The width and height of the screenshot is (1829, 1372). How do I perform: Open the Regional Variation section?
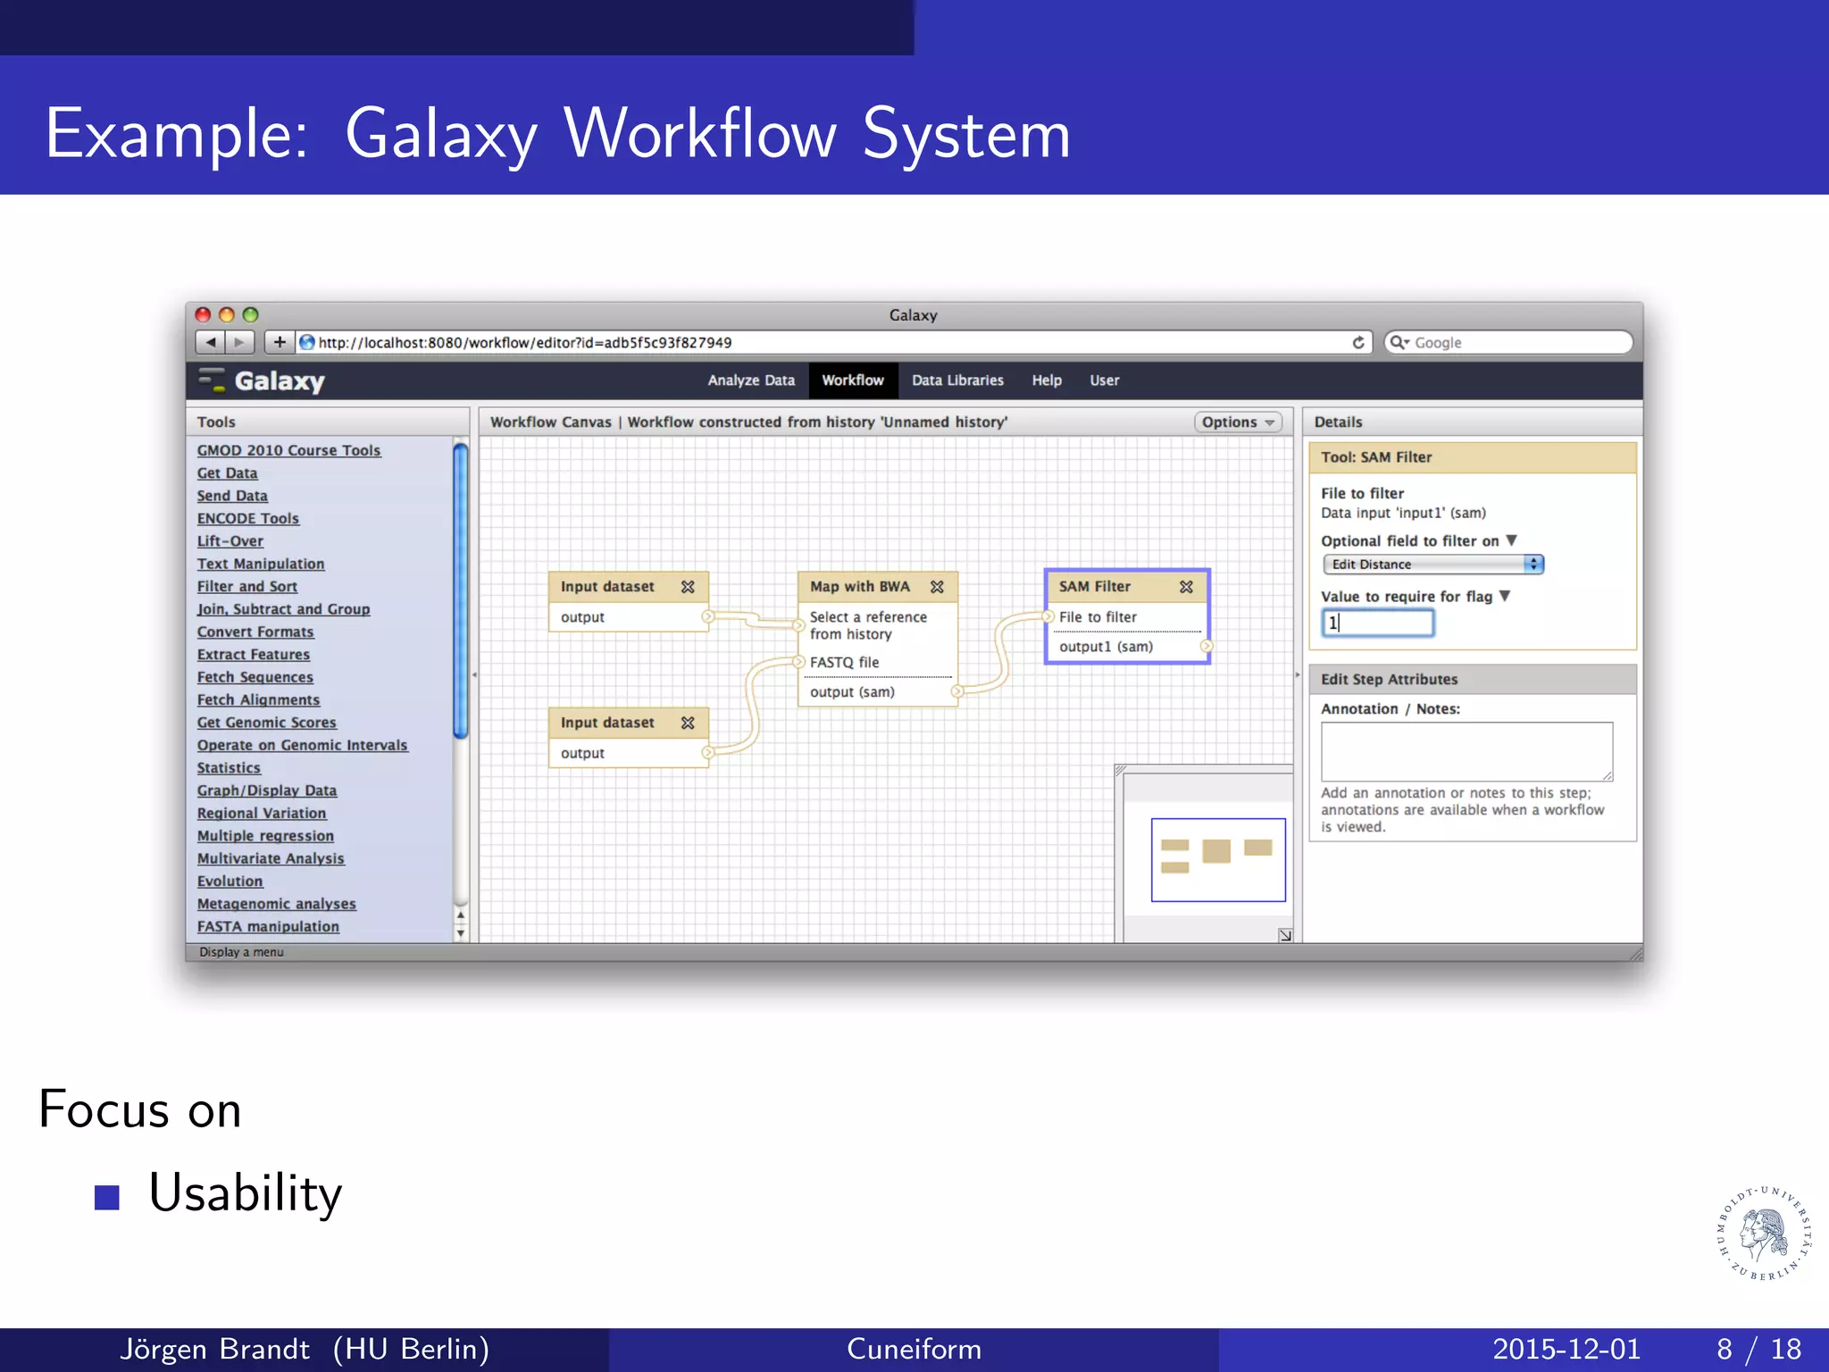pyautogui.click(x=262, y=814)
